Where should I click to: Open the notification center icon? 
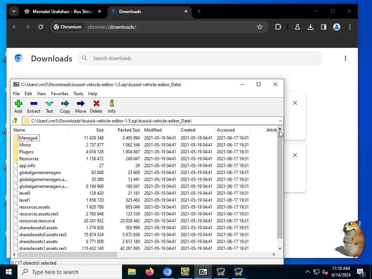tap(361, 272)
